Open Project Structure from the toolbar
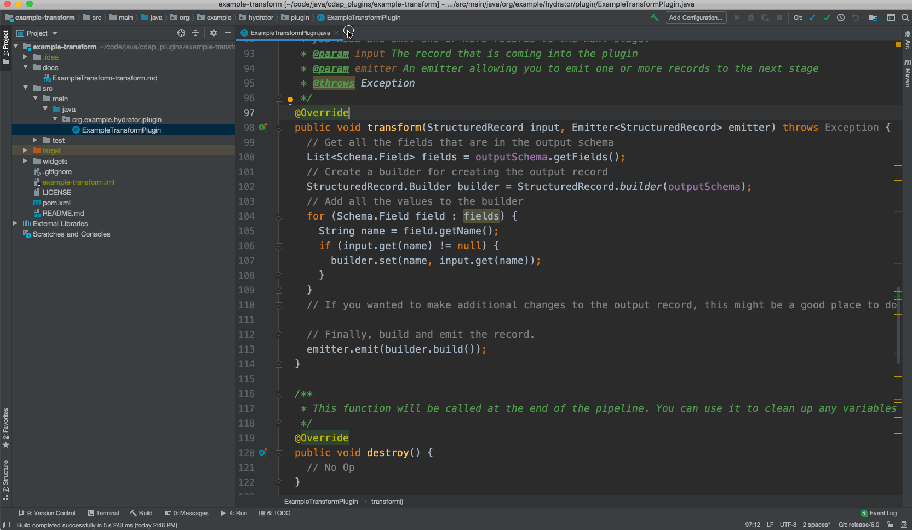Image resolution: width=912 pixels, height=530 pixels. [x=873, y=18]
